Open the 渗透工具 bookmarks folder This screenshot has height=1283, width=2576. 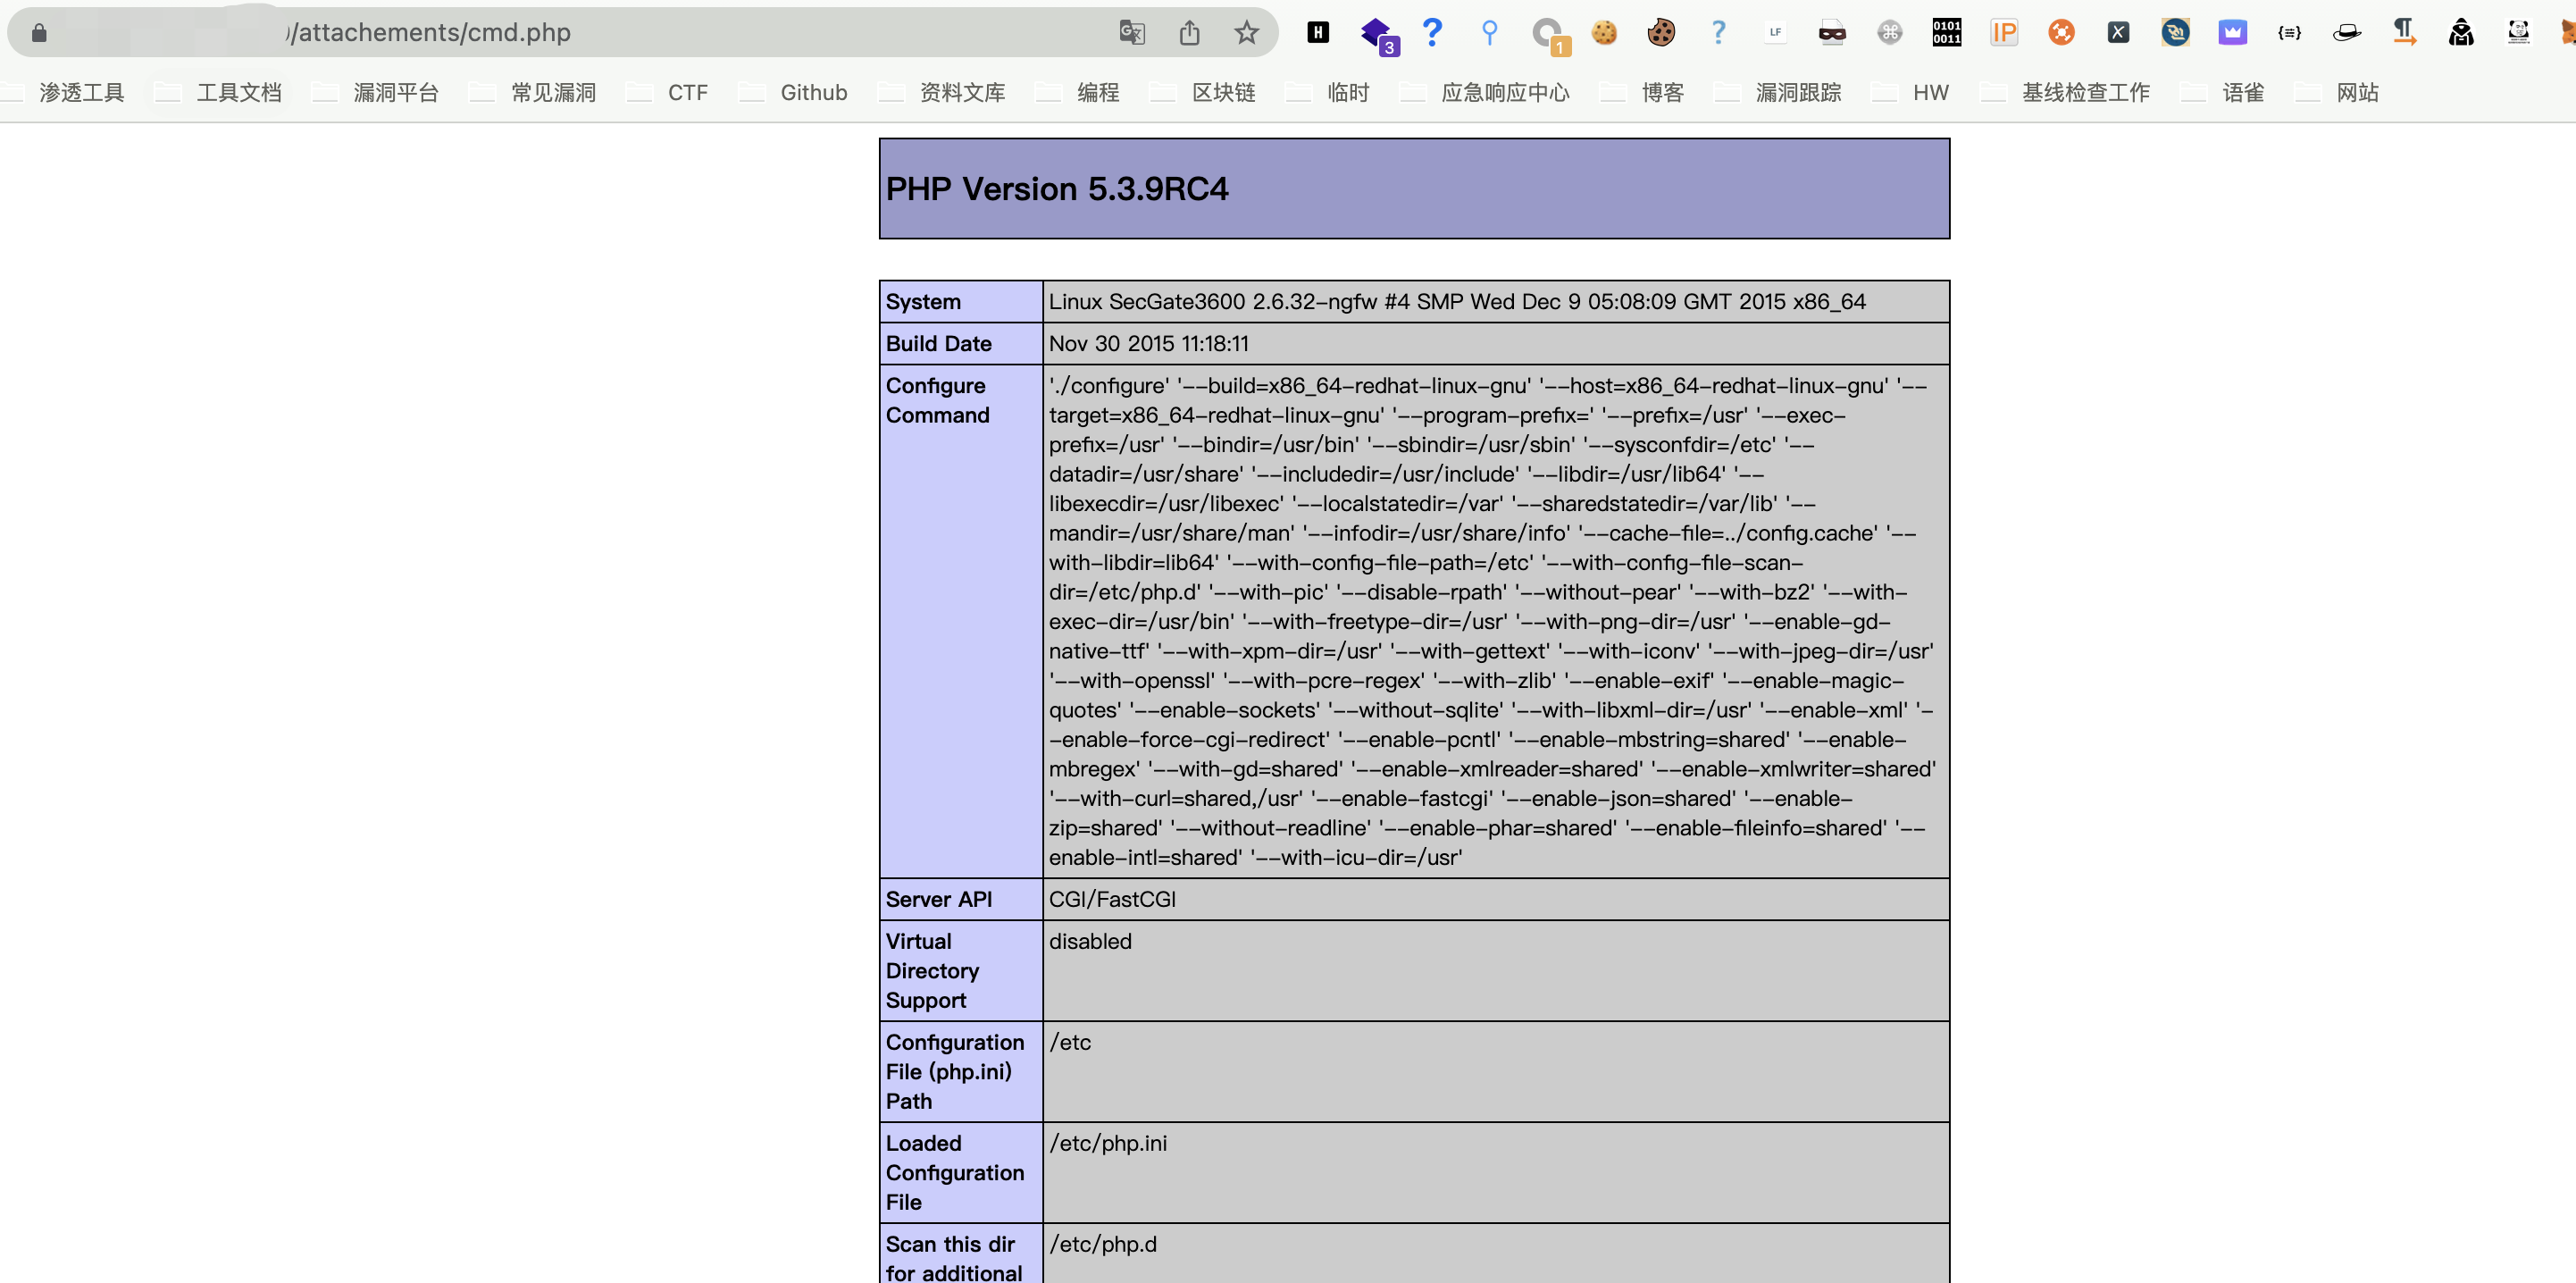coord(80,93)
